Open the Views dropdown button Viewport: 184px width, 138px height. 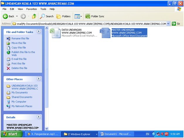(78, 16)
